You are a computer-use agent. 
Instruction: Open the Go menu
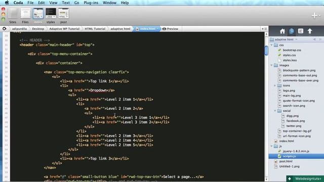[x=76, y=3]
